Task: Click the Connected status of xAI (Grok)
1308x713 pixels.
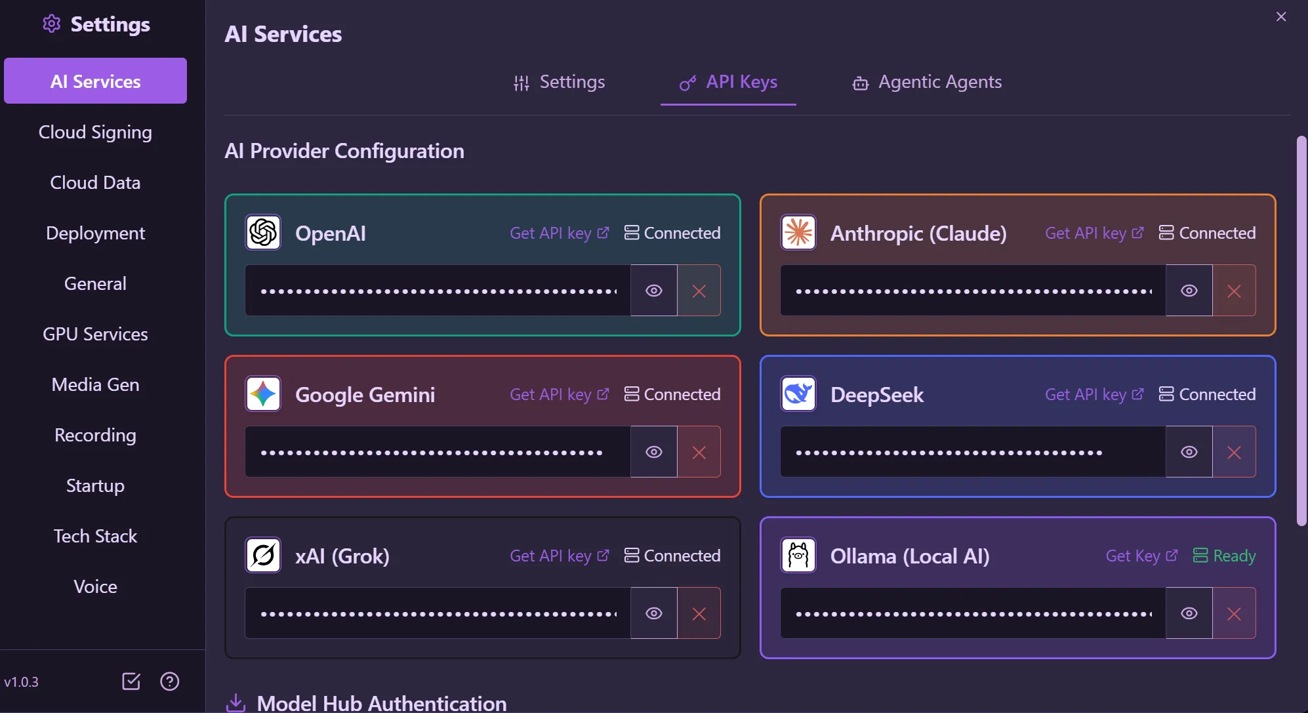Action: click(x=672, y=556)
